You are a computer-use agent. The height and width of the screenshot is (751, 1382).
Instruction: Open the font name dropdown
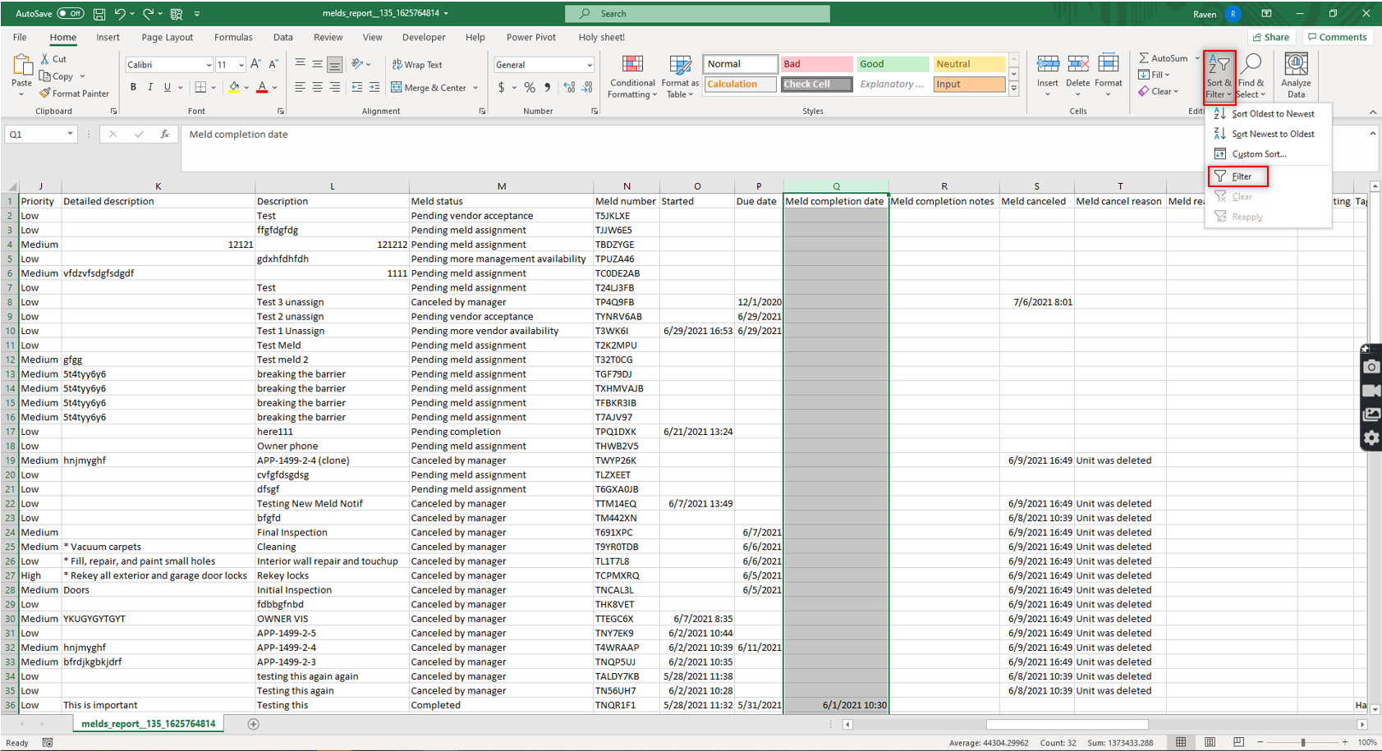[x=209, y=65]
